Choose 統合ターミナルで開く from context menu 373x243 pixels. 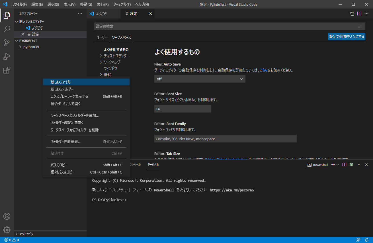(86, 104)
